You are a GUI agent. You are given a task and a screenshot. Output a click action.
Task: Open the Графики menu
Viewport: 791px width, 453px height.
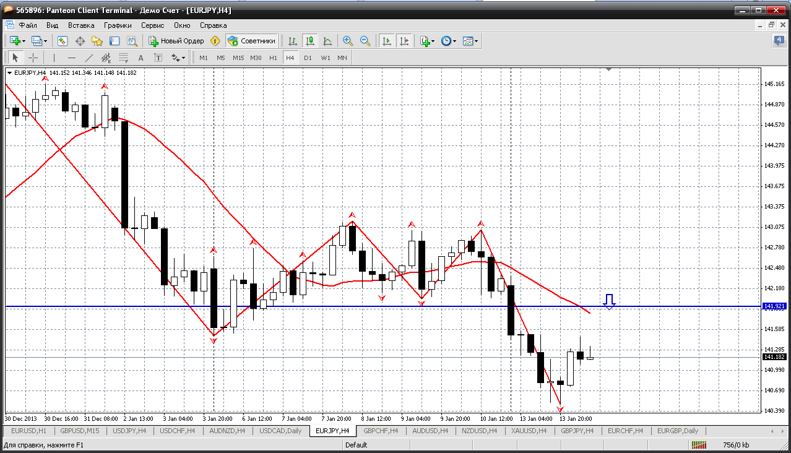[x=118, y=25]
